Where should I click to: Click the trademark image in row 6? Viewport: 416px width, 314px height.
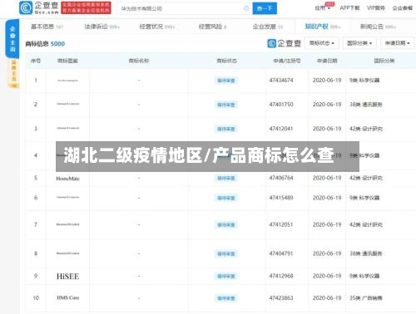click(67, 198)
